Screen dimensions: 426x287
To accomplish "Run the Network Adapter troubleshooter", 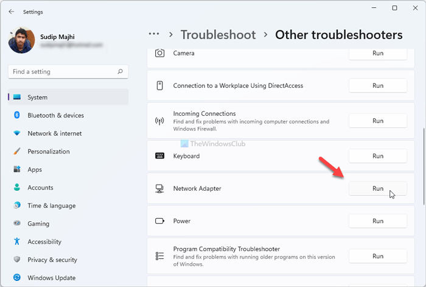I will [x=377, y=189].
